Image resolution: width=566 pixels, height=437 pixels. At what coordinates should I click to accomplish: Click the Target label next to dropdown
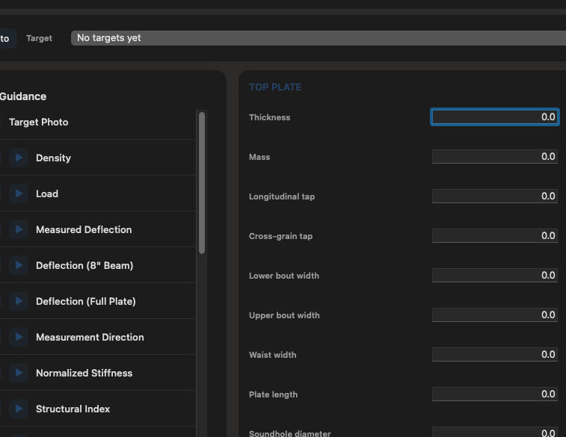[x=39, y=38]
